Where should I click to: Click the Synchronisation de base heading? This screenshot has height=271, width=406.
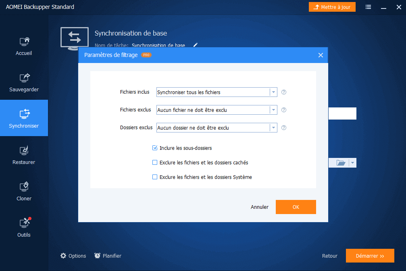tap(131, 33)
